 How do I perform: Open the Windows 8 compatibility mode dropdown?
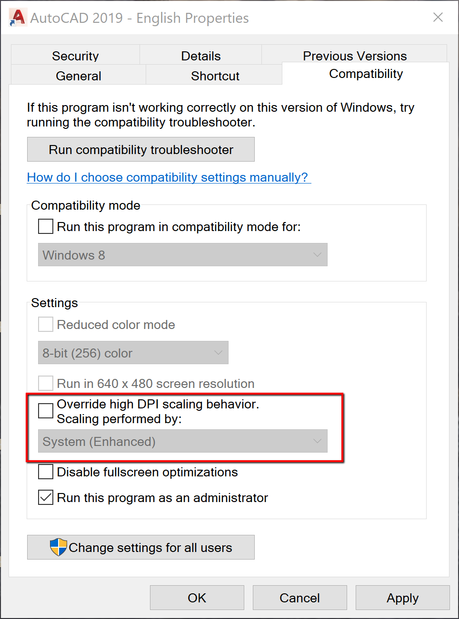[182, 255]
